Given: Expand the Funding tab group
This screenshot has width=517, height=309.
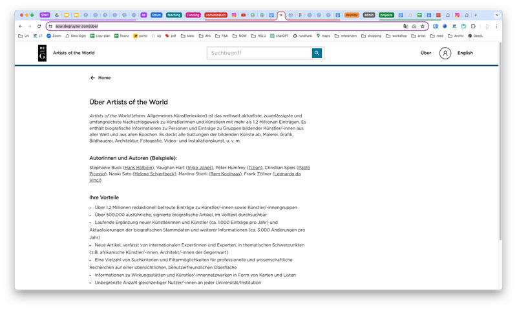Looking at the screenshot, I should point(193,15).
